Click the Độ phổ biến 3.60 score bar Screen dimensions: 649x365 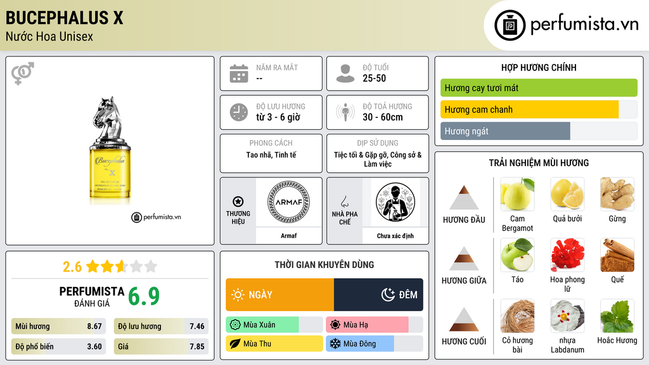coord(59,347)
